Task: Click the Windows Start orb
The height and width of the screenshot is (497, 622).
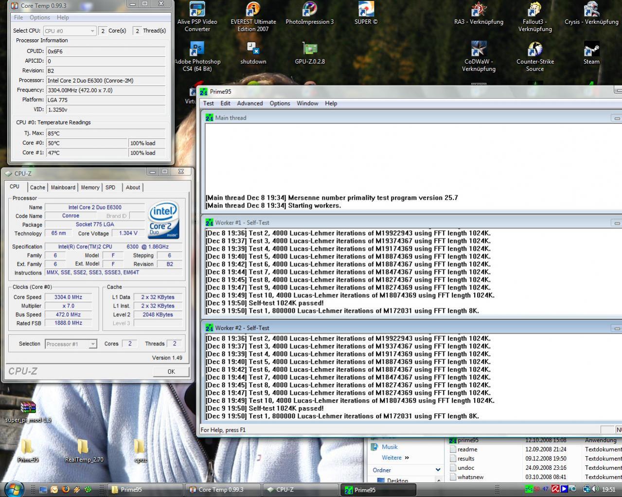Action: click(14, 489)
